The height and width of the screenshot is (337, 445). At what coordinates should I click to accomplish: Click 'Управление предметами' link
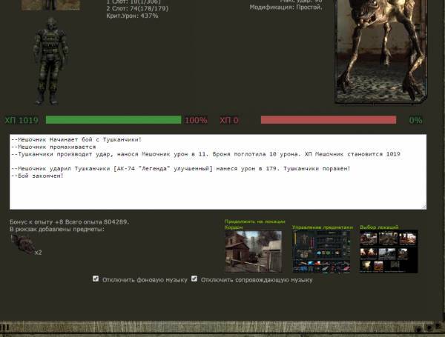point(321,227)
